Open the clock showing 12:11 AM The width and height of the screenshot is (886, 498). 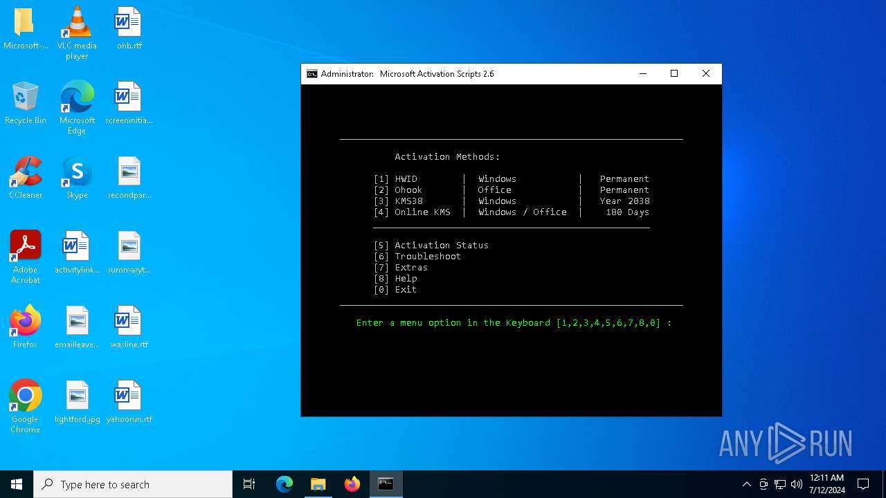826,484
